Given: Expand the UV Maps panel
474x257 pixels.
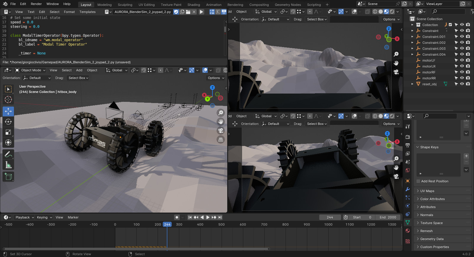Looking at the screenshot, I should (427, 191).
